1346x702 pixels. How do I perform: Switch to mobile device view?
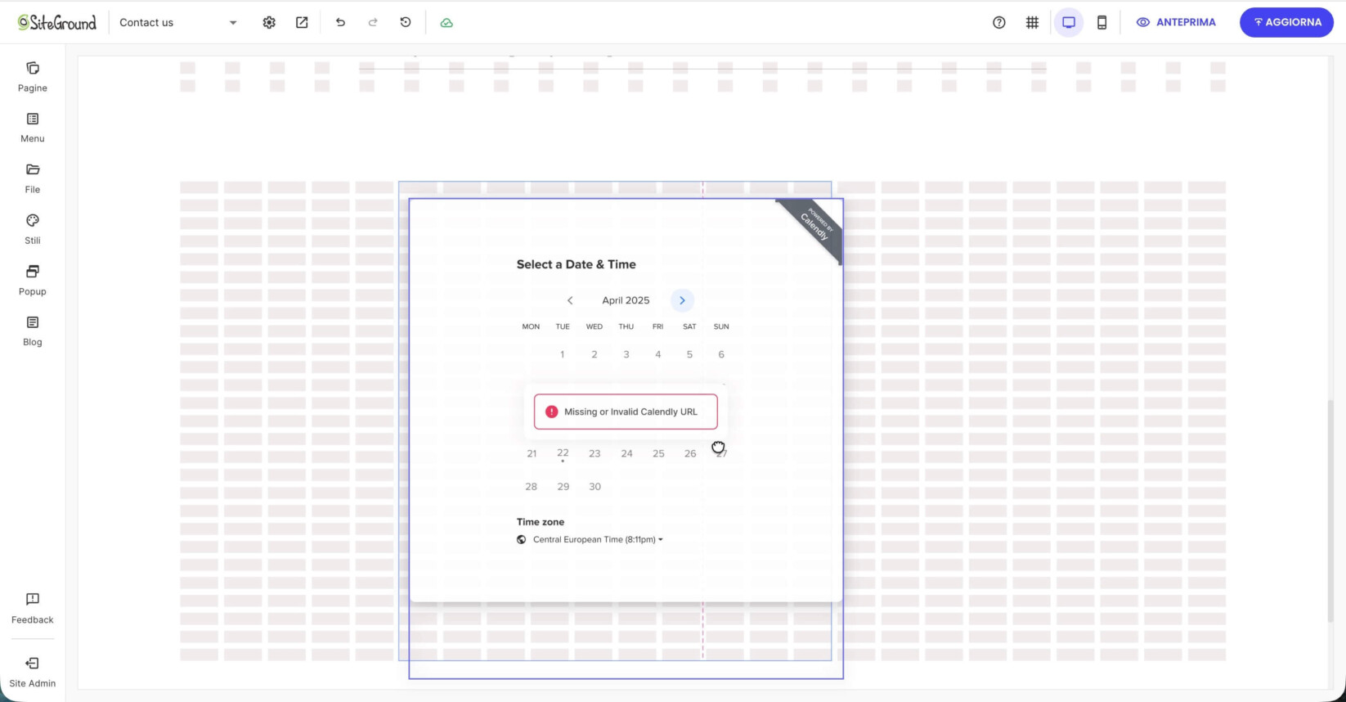pyautogui.click(x=1101, y=23)
